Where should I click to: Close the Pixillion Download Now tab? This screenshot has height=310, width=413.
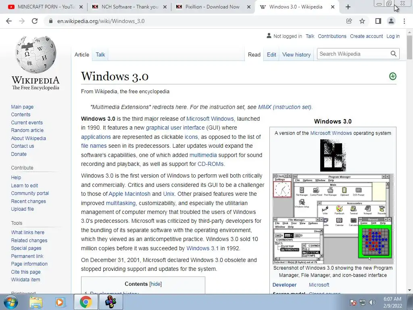tap(248, 7)
